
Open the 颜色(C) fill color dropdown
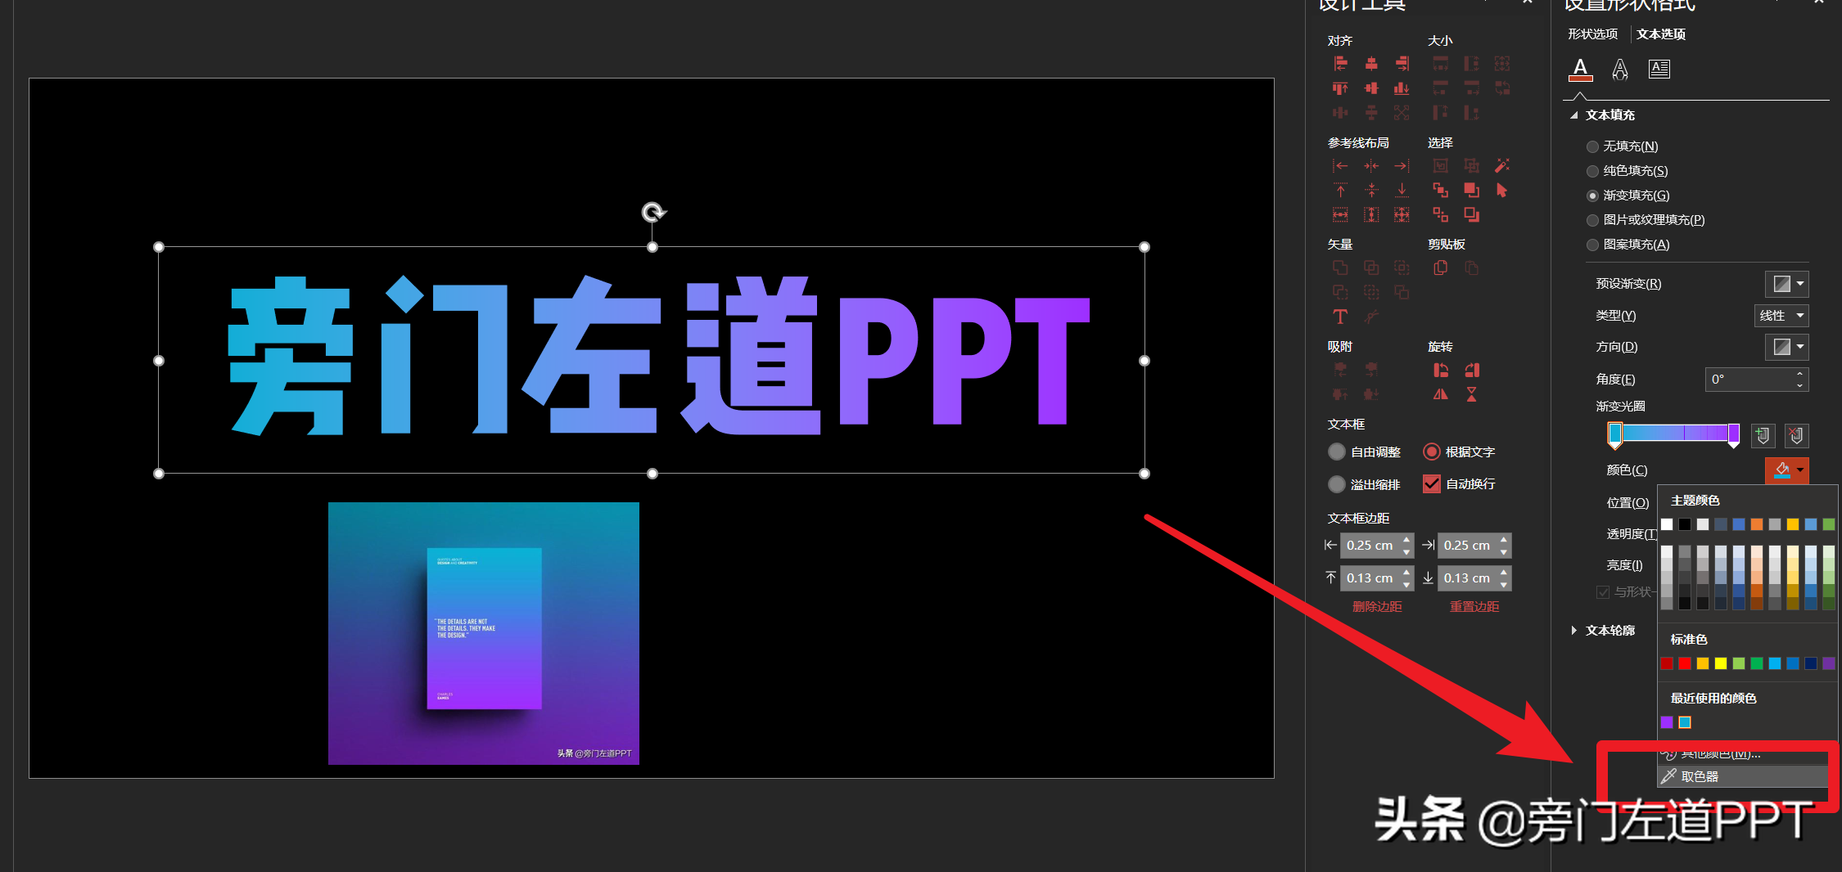(x=1786, y=470)
